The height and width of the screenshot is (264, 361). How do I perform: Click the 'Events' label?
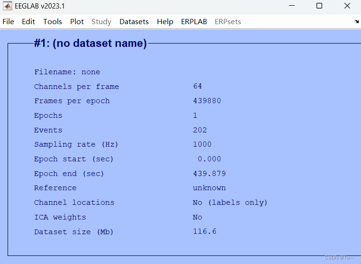click(x=48, y=130)
